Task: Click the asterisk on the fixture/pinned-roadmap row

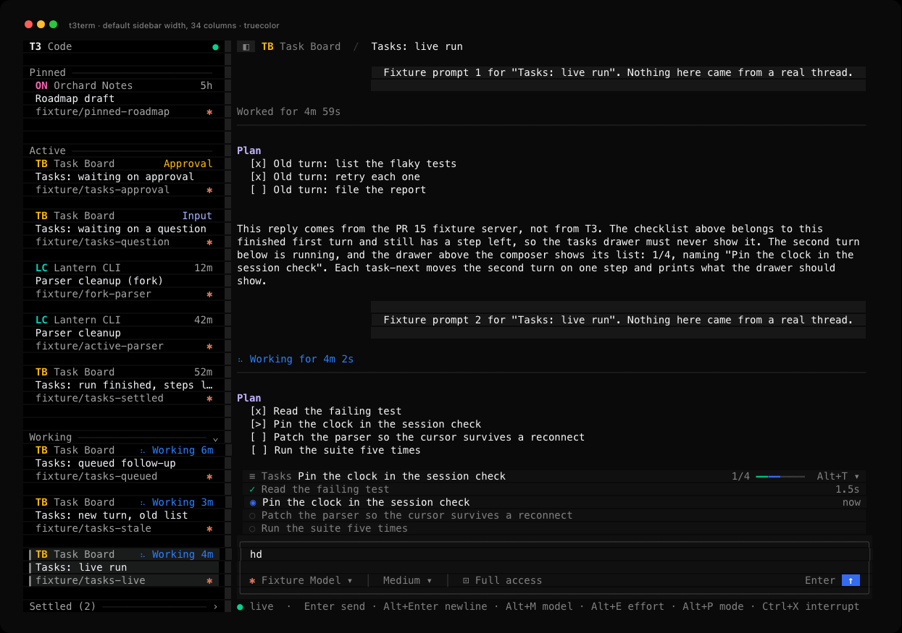Action: [209, 112]
